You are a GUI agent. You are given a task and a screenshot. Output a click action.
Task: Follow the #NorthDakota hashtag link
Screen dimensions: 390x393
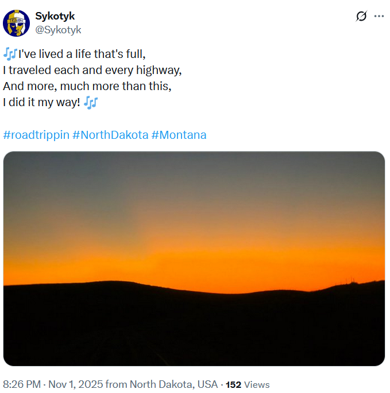pos(110,135)
